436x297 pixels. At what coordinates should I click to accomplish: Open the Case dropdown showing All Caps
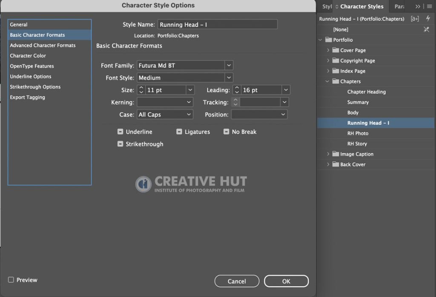coord(165,114)
